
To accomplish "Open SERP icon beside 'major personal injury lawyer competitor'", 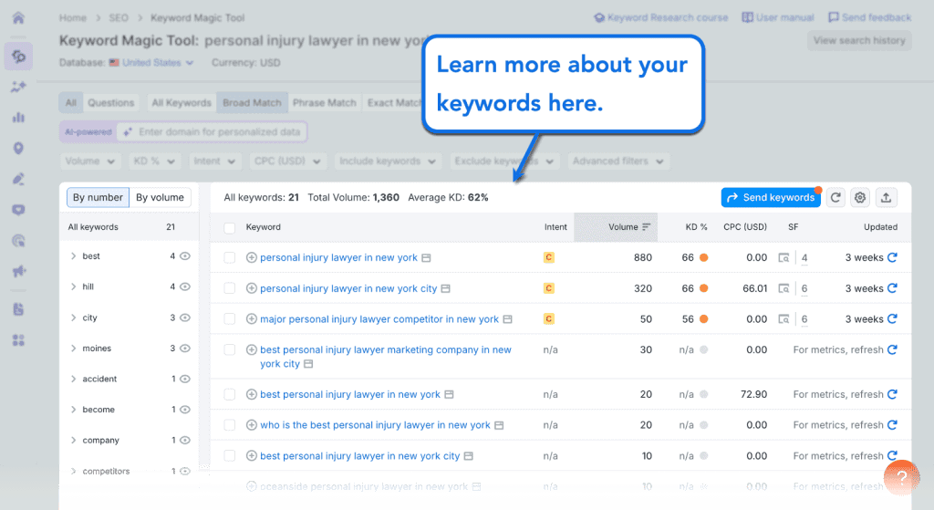I will pyautogui.click(x=507, y=319).
